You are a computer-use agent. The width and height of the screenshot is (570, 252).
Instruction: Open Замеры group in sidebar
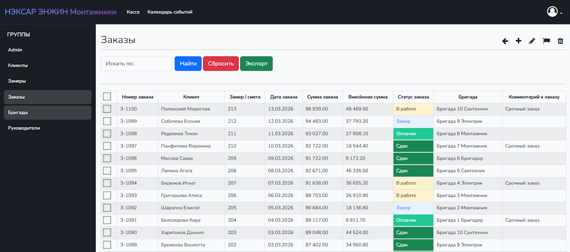(17, 81)
